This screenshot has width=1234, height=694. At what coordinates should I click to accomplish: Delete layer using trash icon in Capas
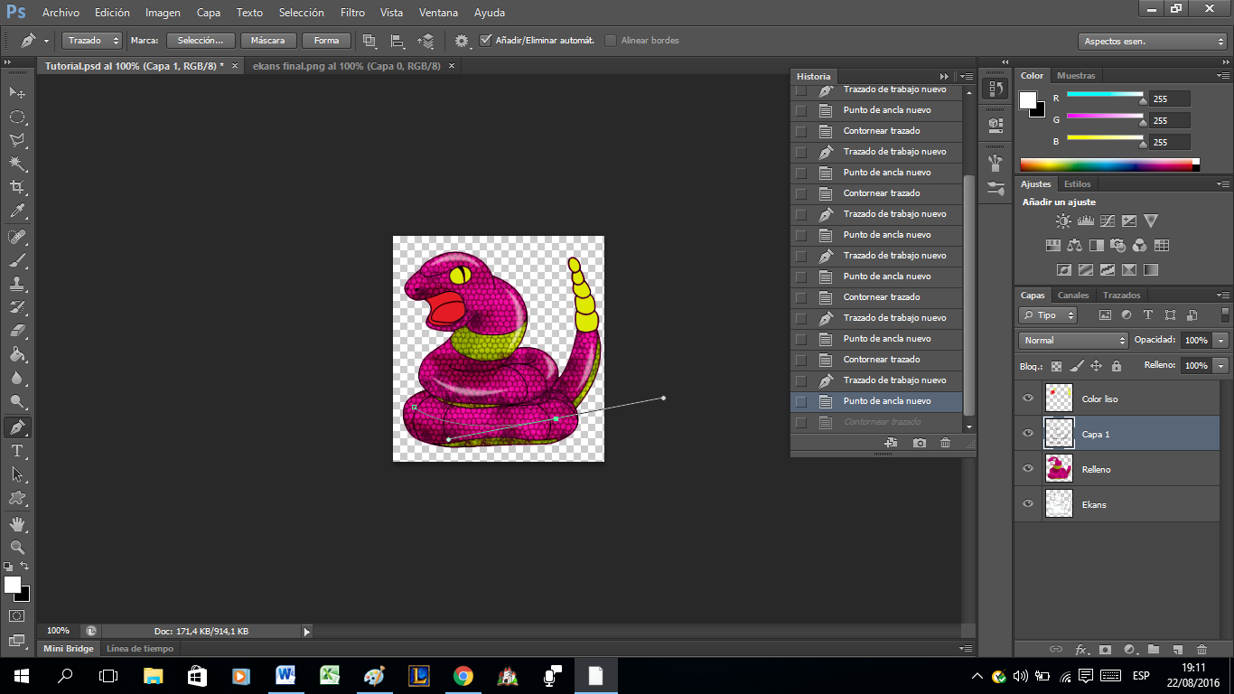pos(1201,649)
